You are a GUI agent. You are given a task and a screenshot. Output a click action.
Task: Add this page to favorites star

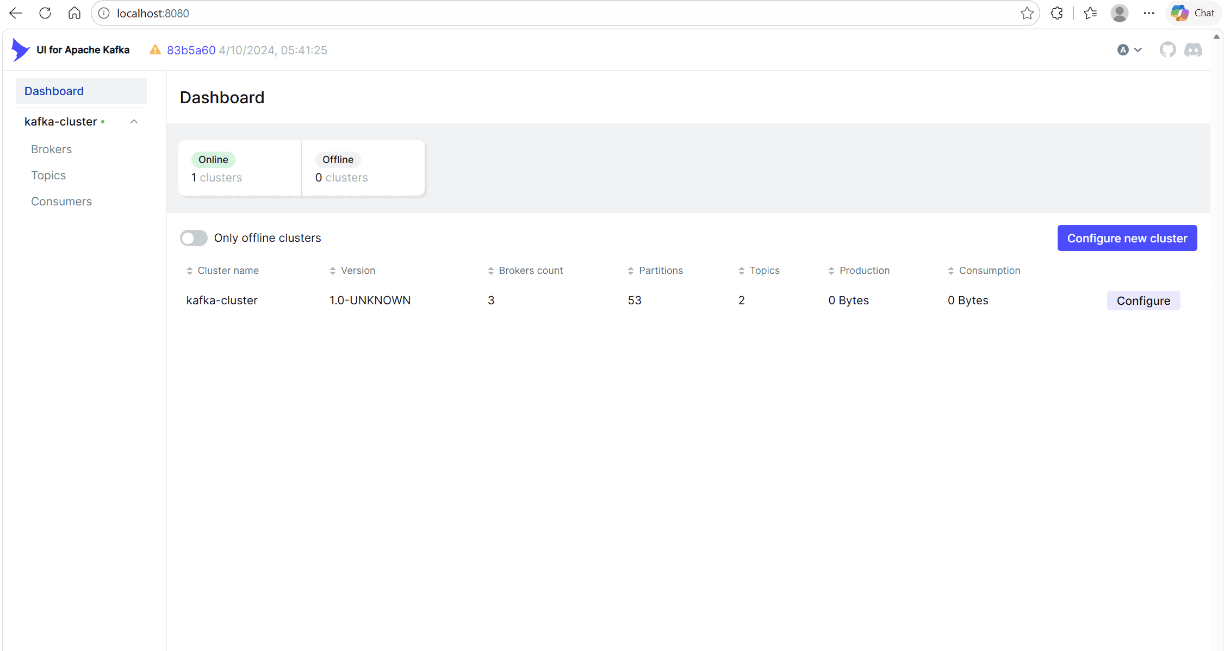1027,13
